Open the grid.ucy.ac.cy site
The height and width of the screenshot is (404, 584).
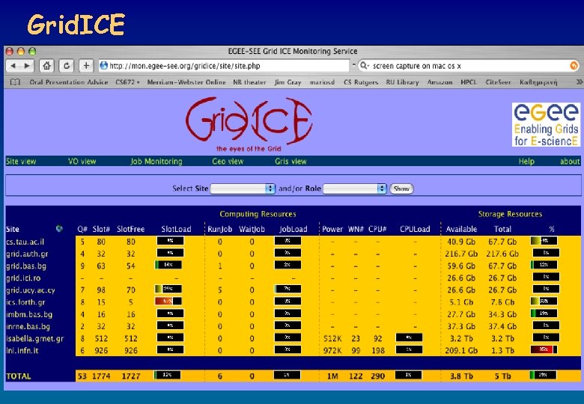coord(31,290)
